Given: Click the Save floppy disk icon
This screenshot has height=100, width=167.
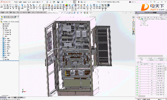Looking at the screenshot, I should [58, 2].
